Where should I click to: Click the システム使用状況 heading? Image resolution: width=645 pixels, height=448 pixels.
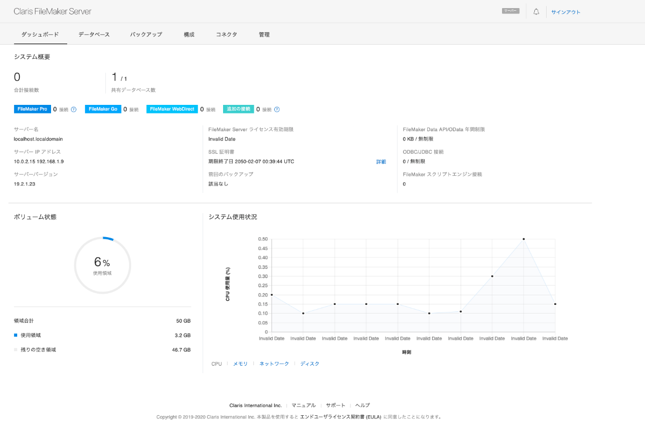[x=233, y=217]
